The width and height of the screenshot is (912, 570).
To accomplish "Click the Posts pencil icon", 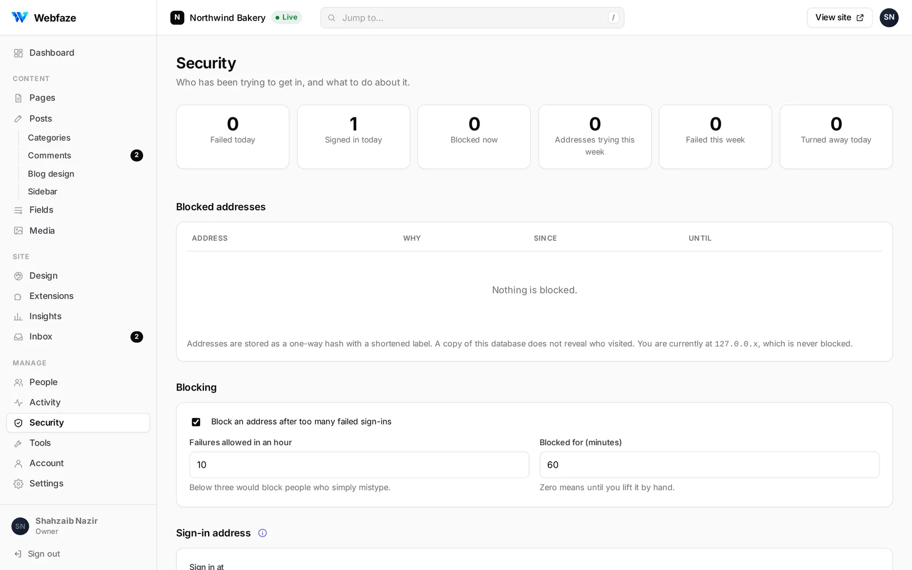I will [x=18, y=119].
